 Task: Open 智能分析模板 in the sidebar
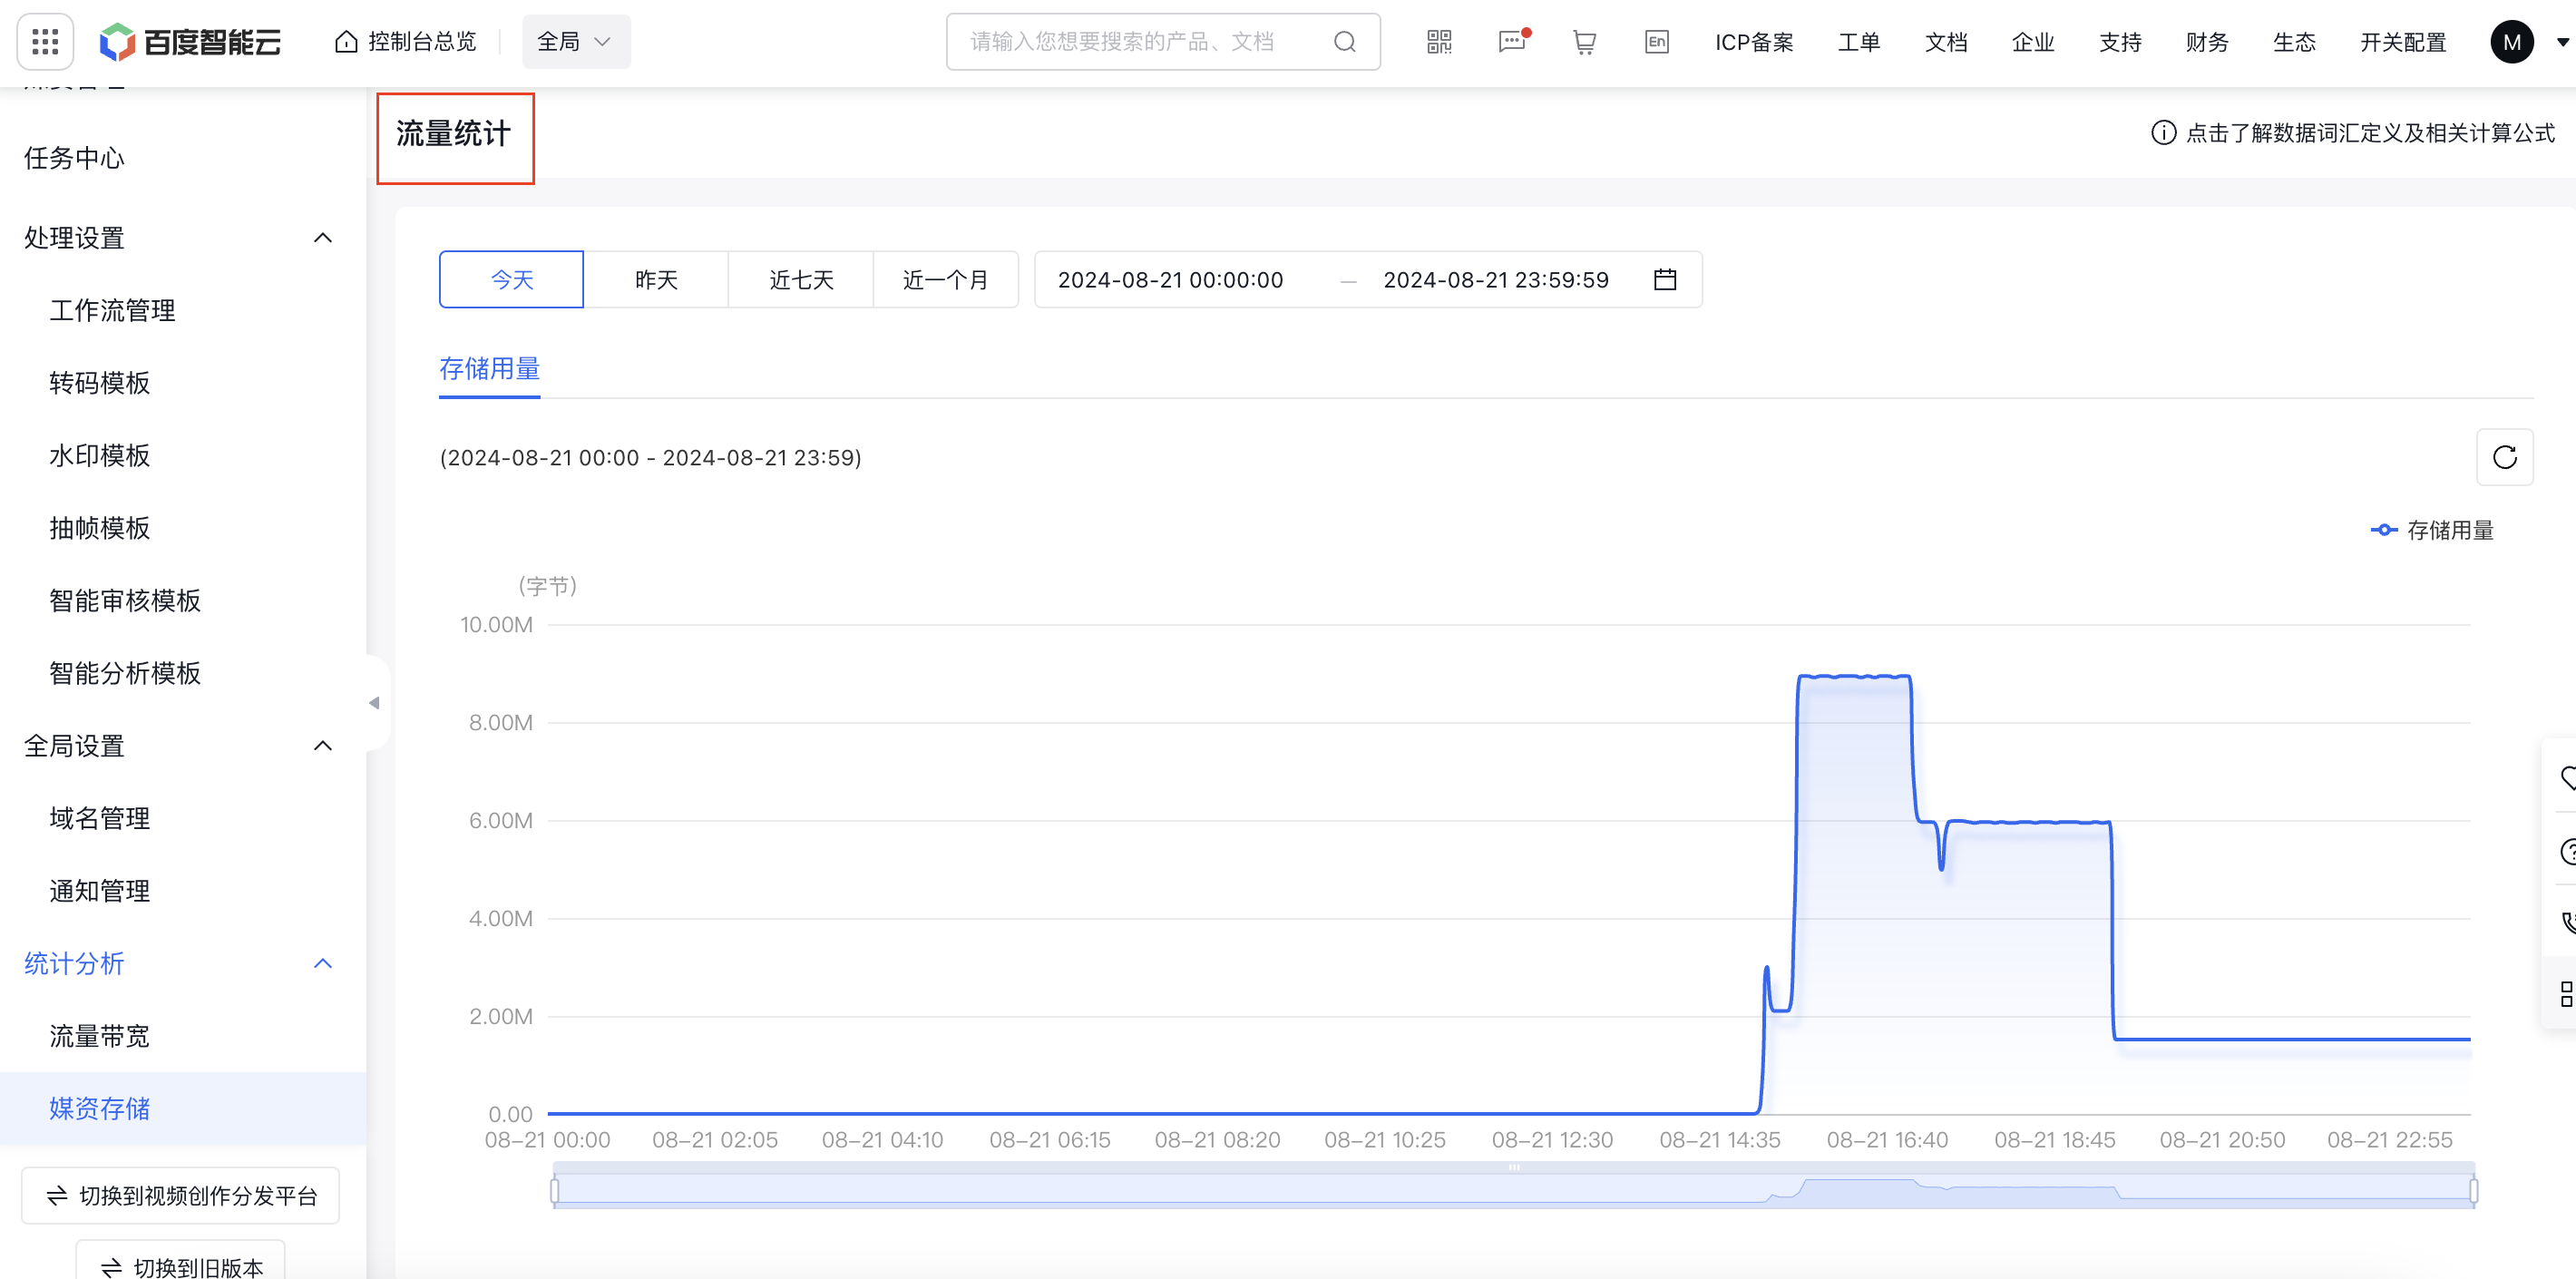click(125, 673)
